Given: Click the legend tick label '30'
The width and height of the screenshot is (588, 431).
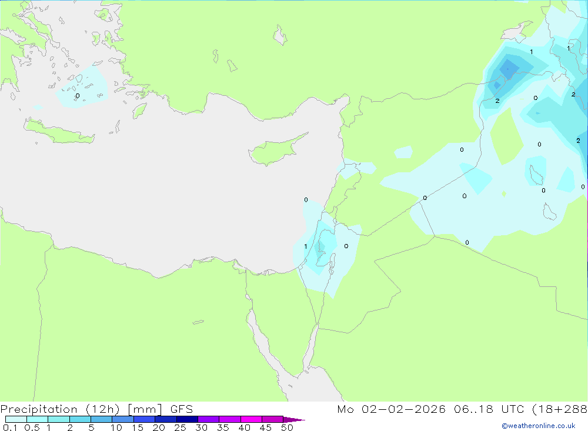Looking at the screenshot, I should point(201,427).
